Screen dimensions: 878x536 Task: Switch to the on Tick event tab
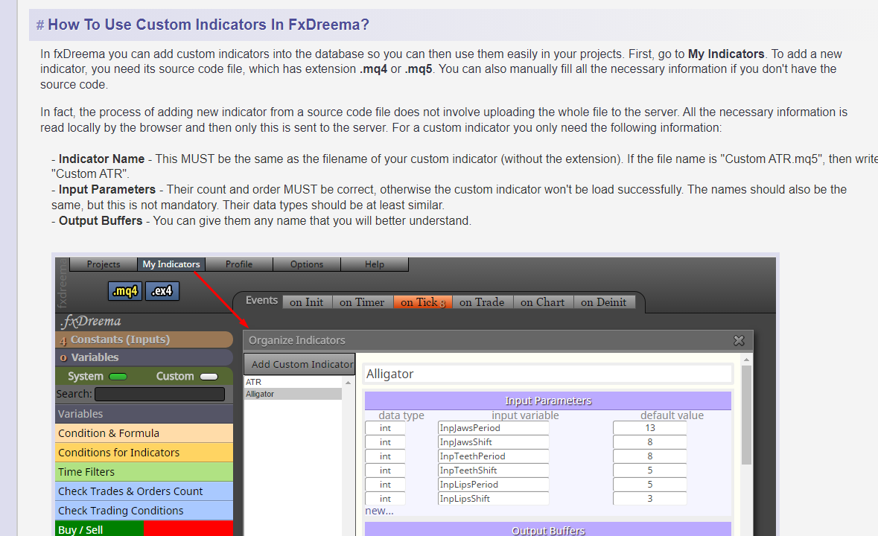pos(423,302)
